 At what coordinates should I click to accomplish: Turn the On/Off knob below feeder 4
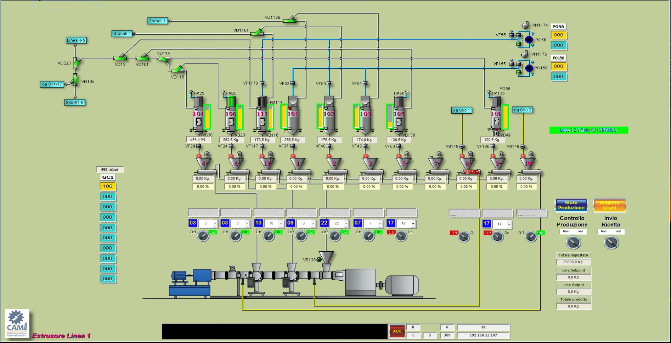click(x=203, y=236)
